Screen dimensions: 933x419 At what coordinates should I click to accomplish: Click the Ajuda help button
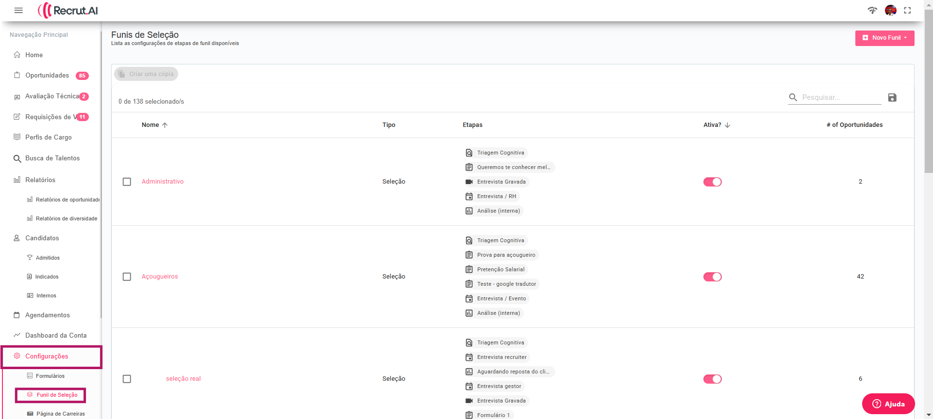(x=888, y=403)
